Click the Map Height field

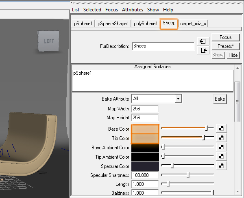tap(145, 118)
